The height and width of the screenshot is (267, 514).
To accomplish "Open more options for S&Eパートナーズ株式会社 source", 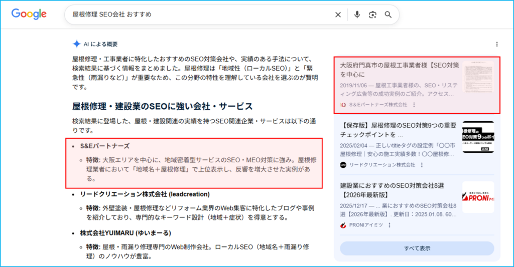I will coord(414,105).
